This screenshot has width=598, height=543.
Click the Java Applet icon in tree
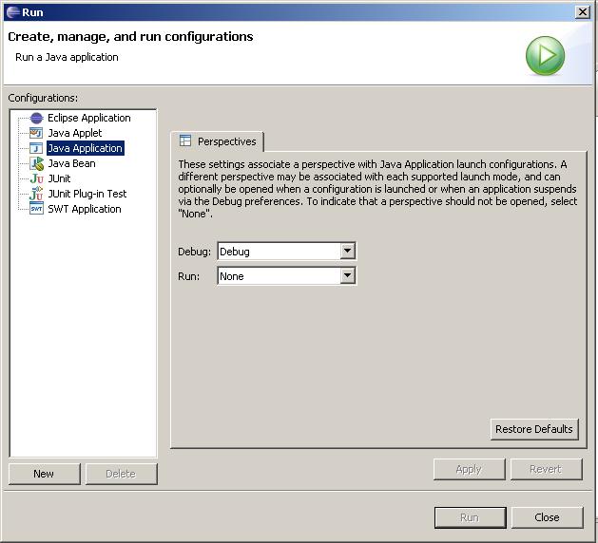coord(36,133)
